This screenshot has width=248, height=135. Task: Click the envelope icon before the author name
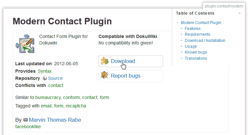[x=26, y=120]
